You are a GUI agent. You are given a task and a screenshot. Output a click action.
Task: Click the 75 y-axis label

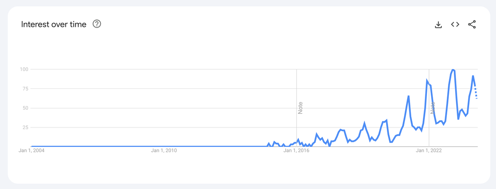tap(25, 88)
